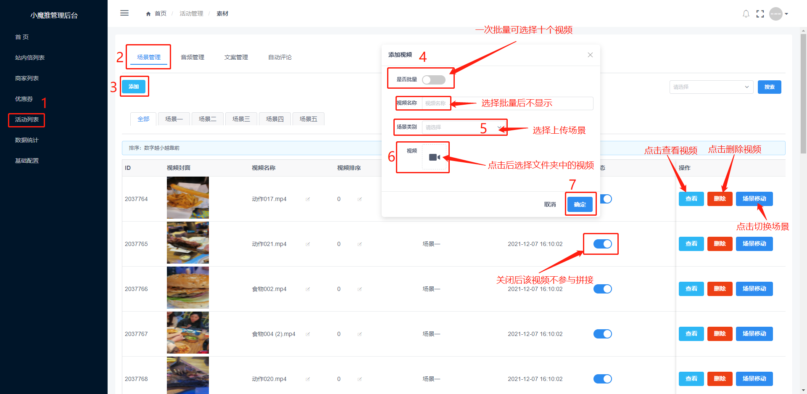
Task: Open the 场景类别 dropdown in the dialog
Action: click(462, 127)
